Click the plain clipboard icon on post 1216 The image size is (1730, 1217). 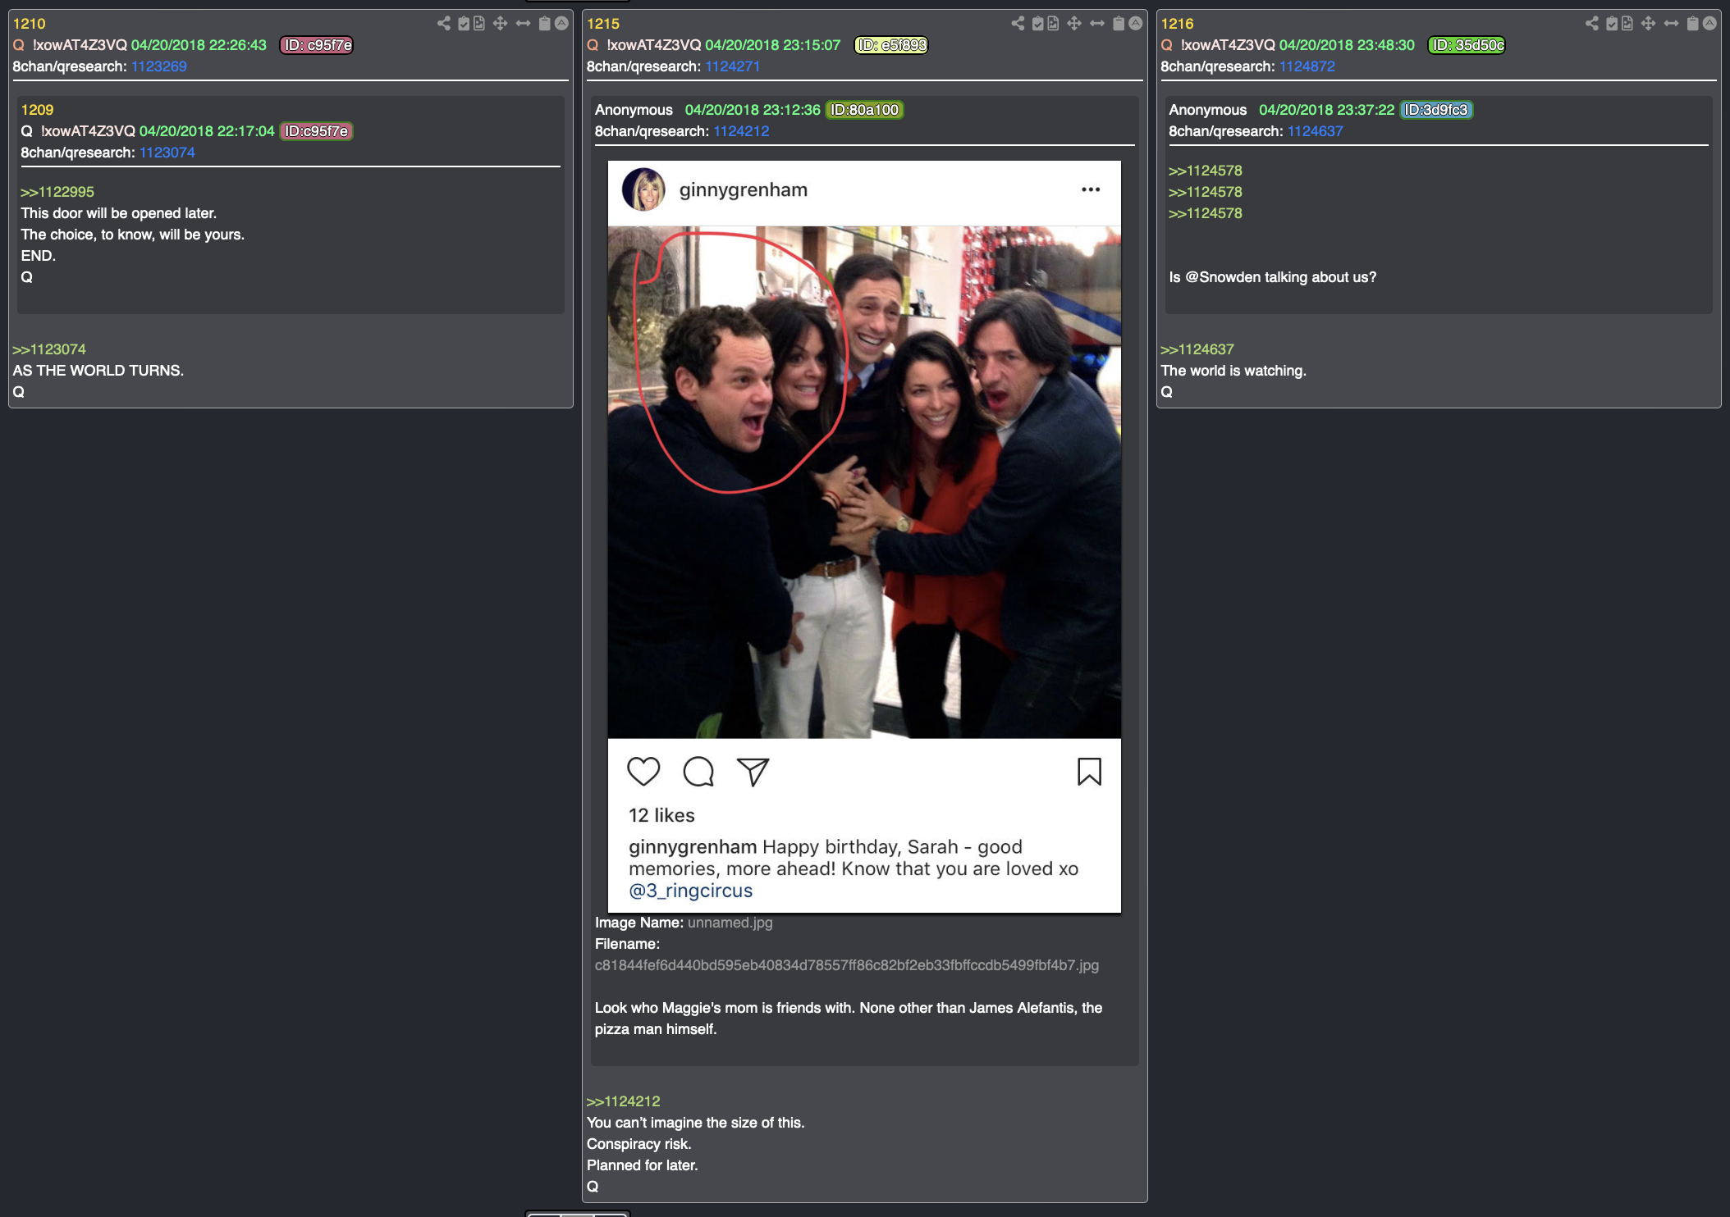tap(1692, 23)
